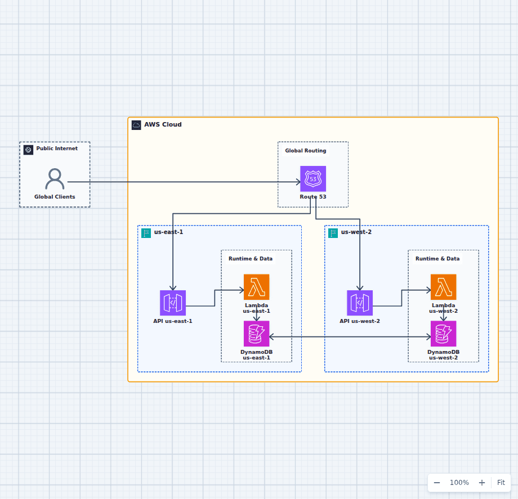Click the API us-west-2 gateway icon
Screen dimensions: 518x499
(360, 303)
